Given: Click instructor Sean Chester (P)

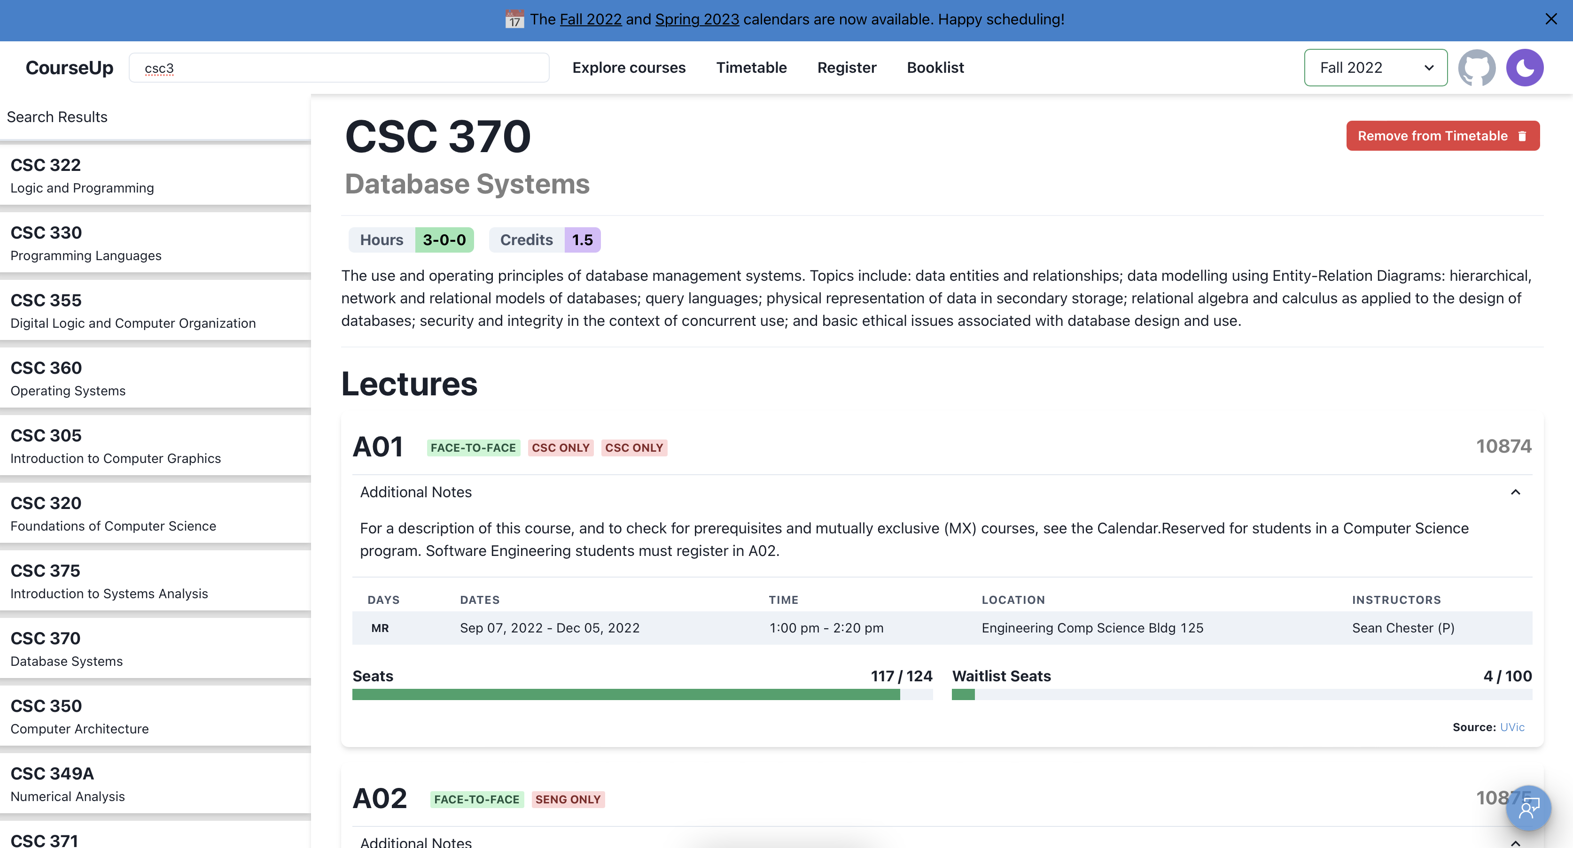Looking at the screenshot, I should [x=1402, y=628].
